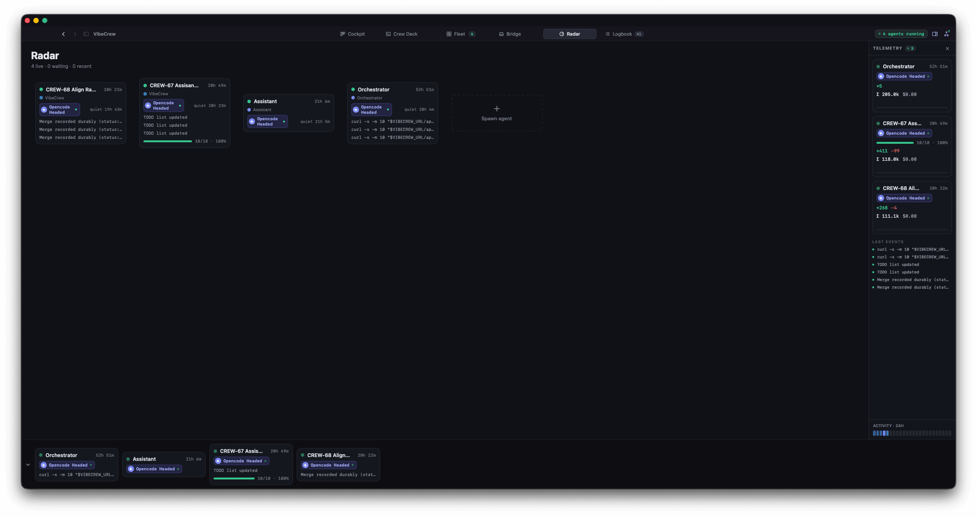Toggle the right telemetry panel icon

(x=935, y=34)
